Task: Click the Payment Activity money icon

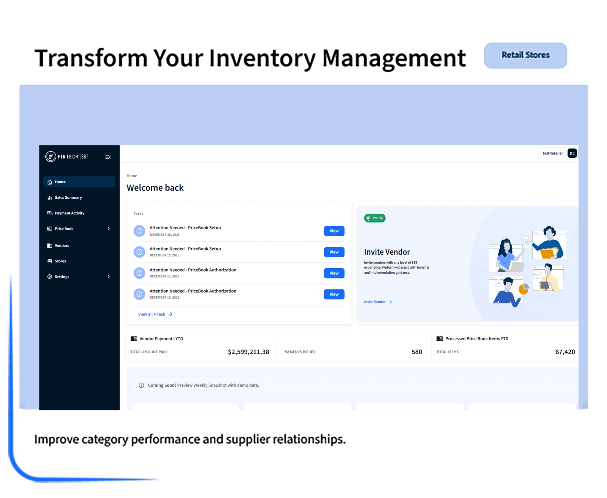Action: (x=50, y=213)
